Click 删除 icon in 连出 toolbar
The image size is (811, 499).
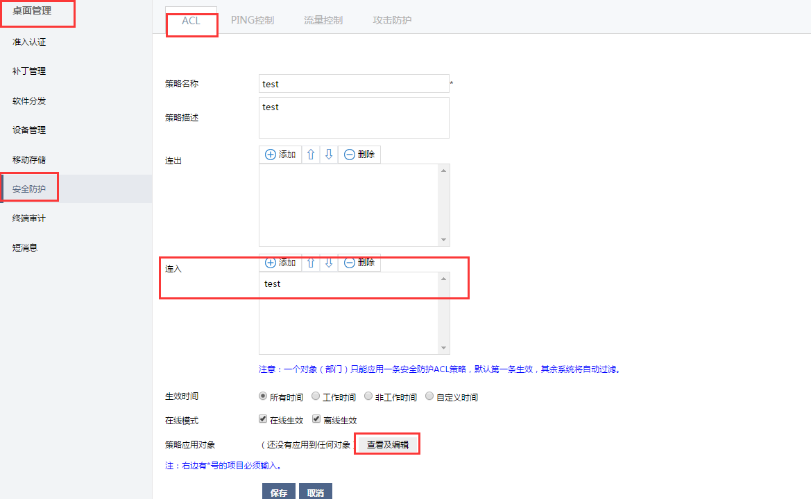tap(350, 155)
